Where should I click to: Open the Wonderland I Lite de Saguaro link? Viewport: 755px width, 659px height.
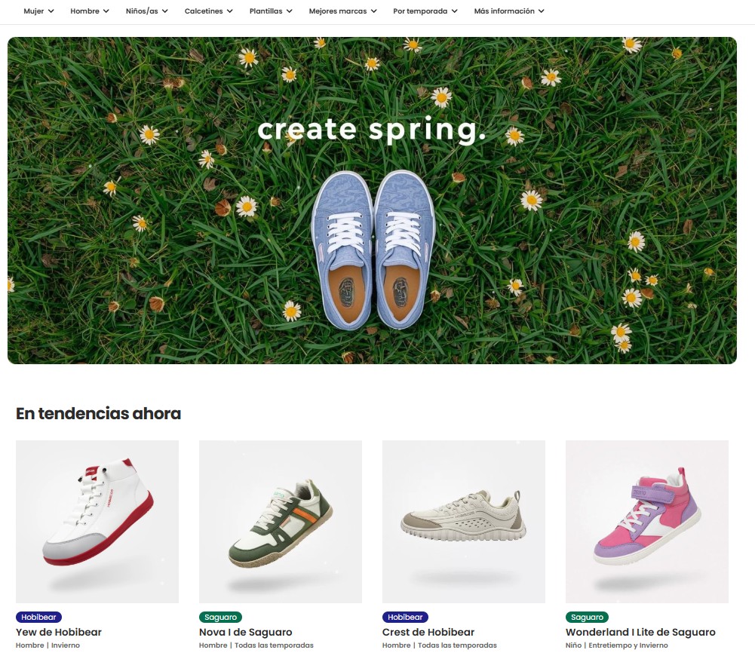point(640,632)
